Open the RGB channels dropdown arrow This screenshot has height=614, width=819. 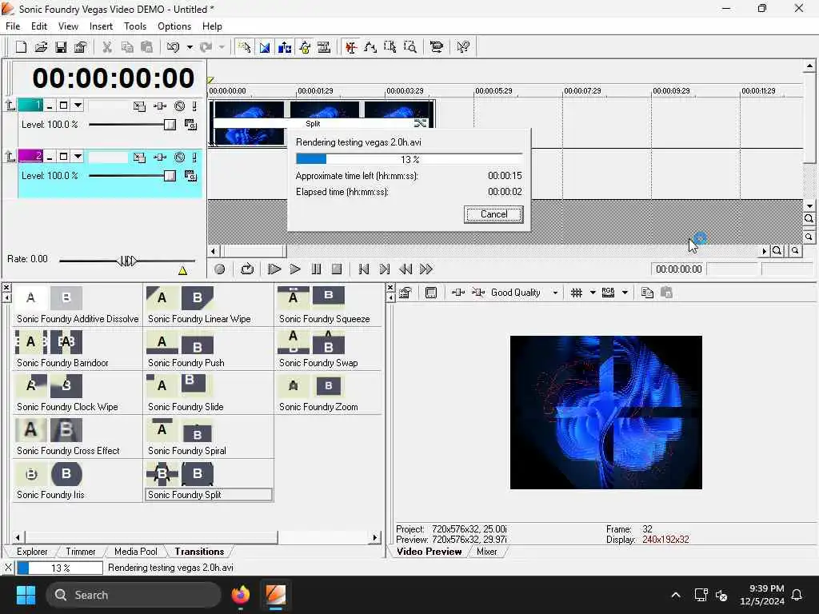625,293
